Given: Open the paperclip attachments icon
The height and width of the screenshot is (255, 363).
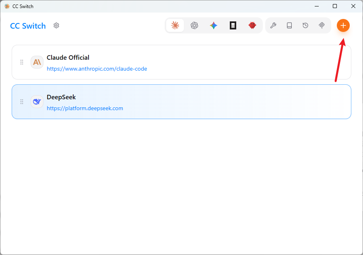Looking at the screenshot, I should click(322, 25).
